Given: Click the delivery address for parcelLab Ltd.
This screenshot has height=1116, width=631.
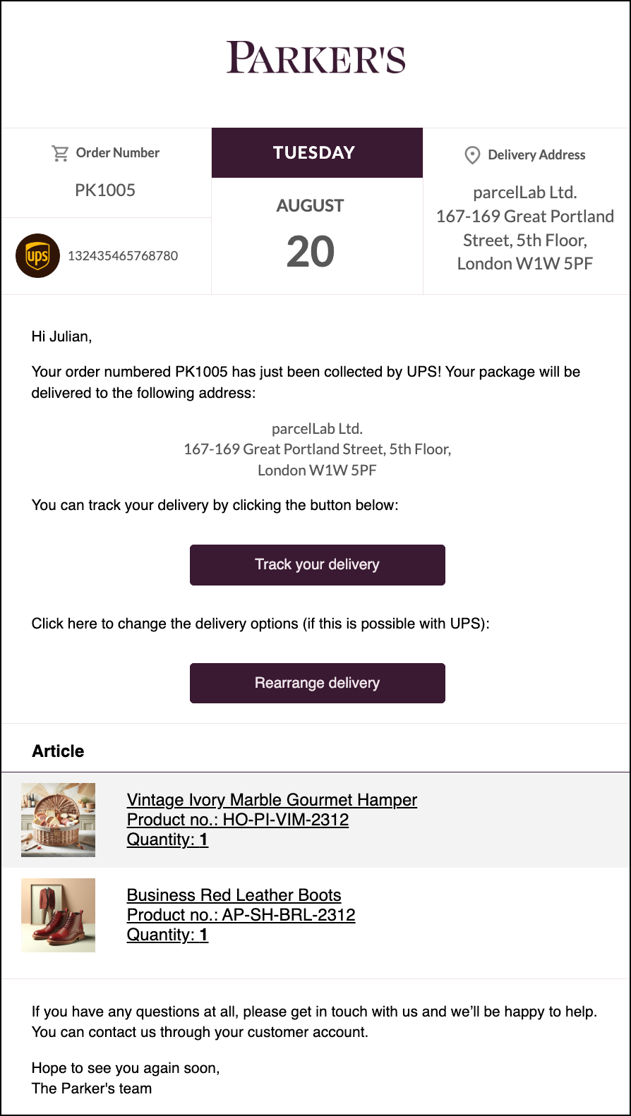Looking at the screenshot, I should tap(525, 227).
